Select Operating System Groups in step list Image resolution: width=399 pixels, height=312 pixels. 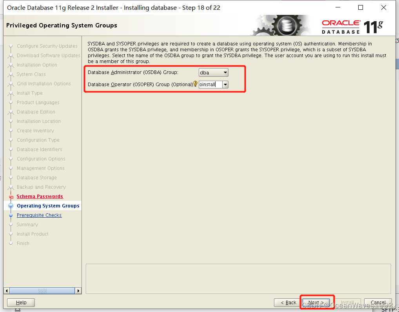(x=48, y=206)
